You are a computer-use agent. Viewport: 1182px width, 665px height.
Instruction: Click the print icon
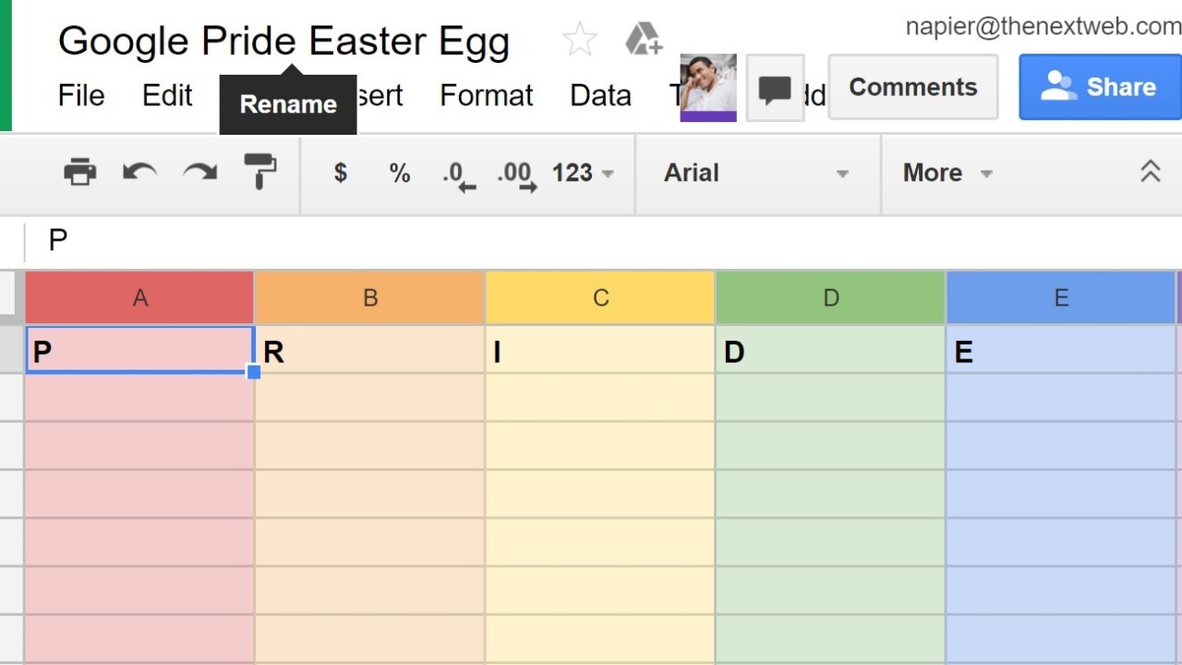coord(79,172)
